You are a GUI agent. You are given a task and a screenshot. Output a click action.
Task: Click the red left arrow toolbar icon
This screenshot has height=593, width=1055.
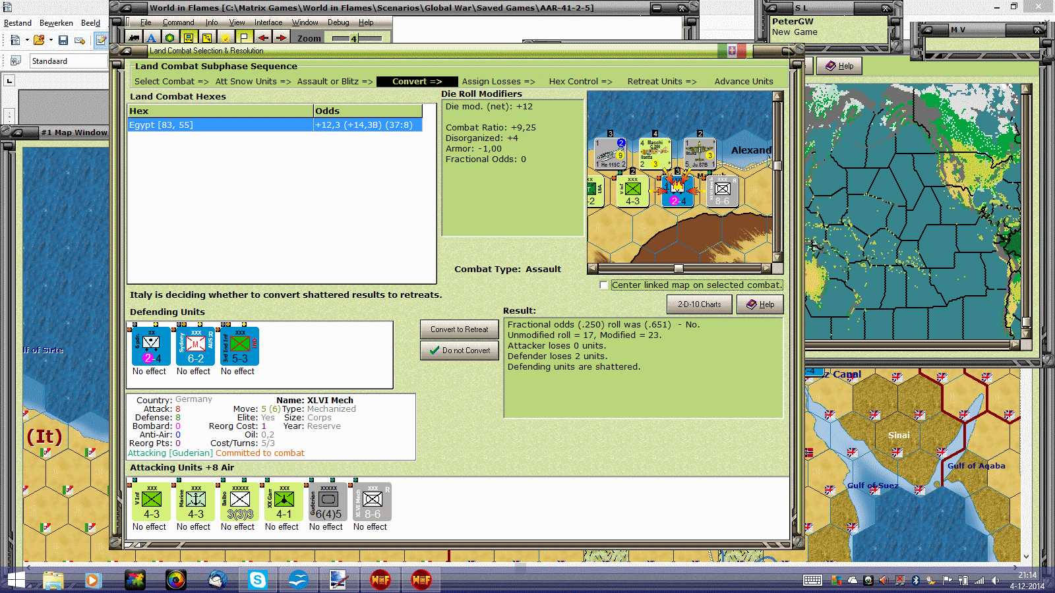(262, 38)
